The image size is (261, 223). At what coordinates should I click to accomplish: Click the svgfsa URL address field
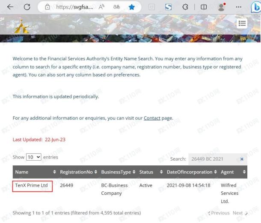(x=74, y=7)
